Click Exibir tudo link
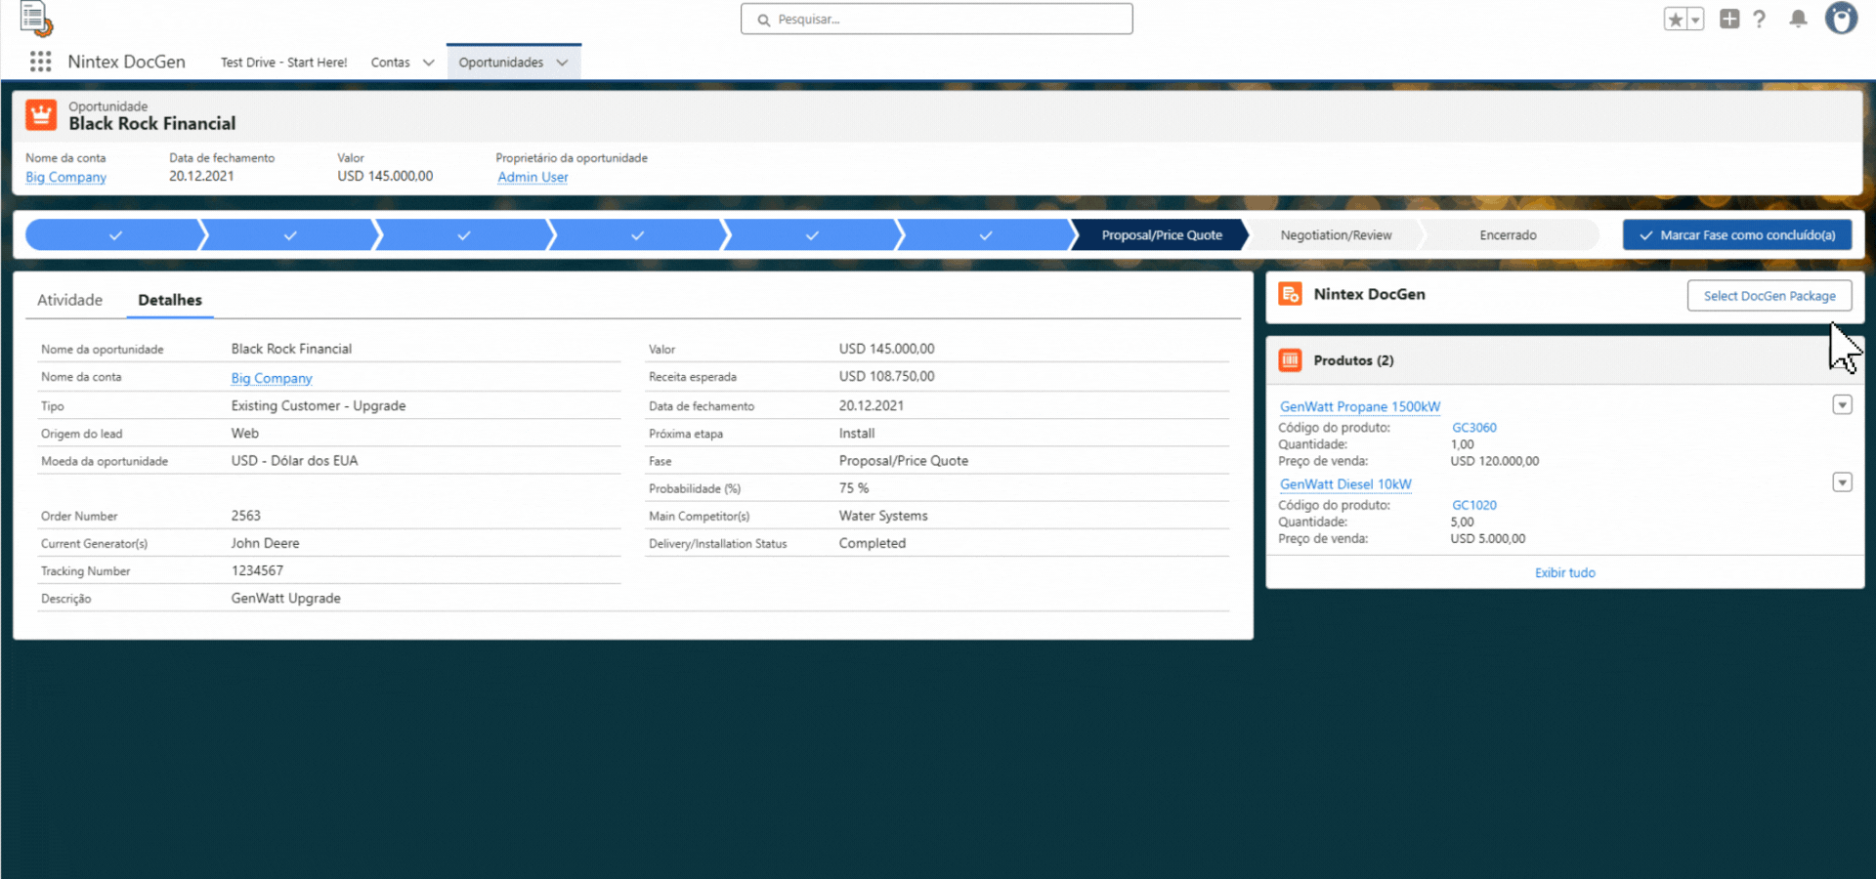Image resolution: width=1876 pixels, height=879 pixels. pyautogui.click(x=1564, y=573)
